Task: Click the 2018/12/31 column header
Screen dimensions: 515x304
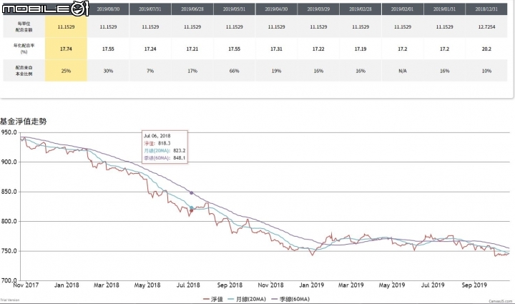Action: 486,9
